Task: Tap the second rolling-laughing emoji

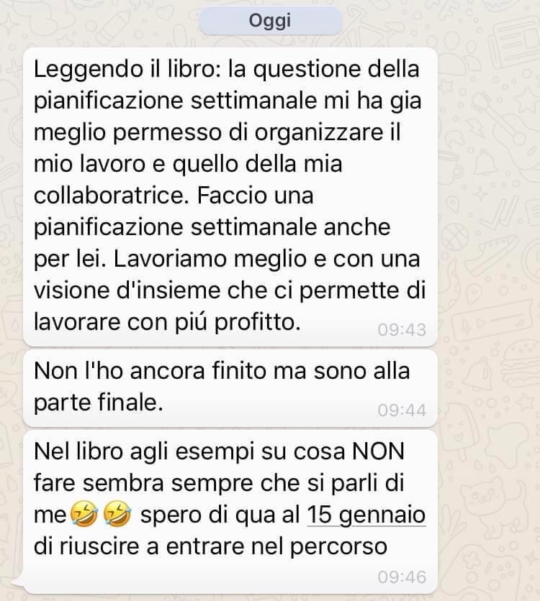Action: tap(117, 515)
